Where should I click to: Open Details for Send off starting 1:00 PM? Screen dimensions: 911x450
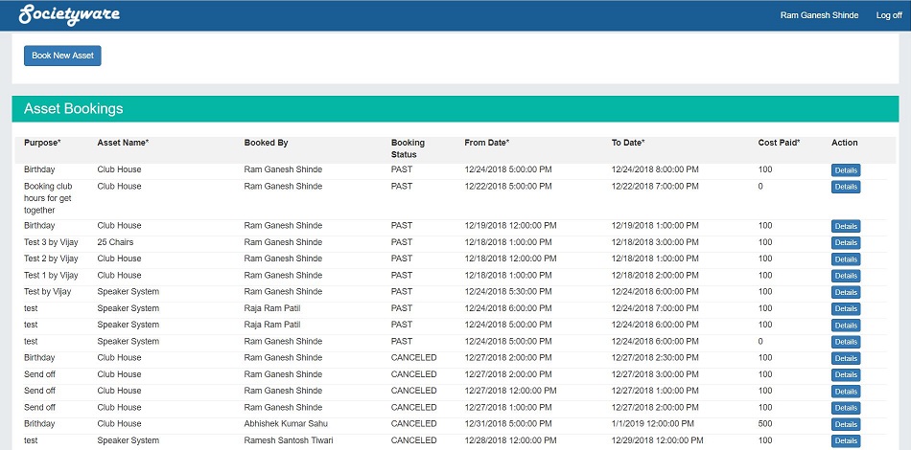point(846,408)
